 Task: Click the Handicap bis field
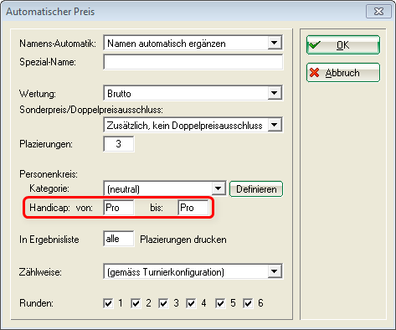tap(193, 208)
